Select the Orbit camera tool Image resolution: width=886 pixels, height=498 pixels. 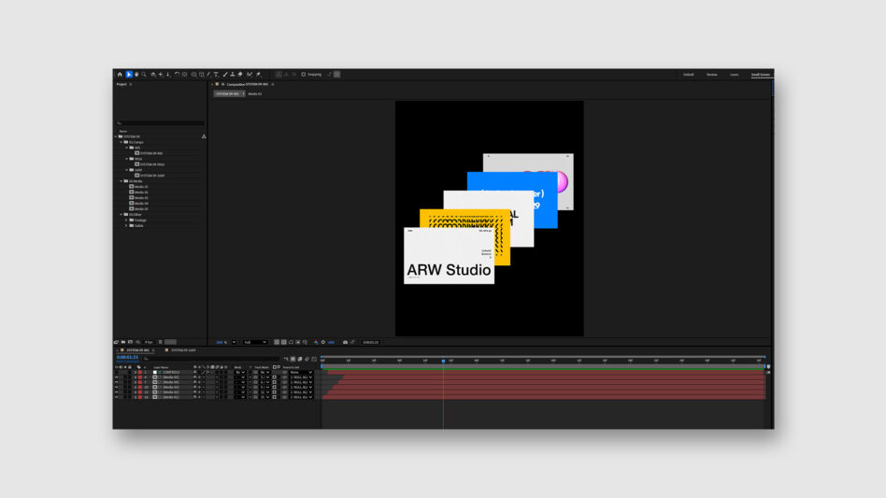coord(153,75)
